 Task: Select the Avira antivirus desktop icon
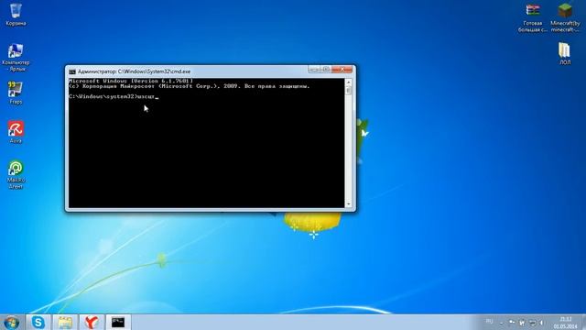pyautogui.click(x=16, y=132)
